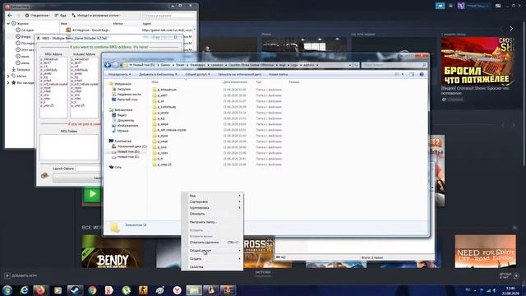
Task: Click the Explorer search field
Action: click(x=394, y=65)
